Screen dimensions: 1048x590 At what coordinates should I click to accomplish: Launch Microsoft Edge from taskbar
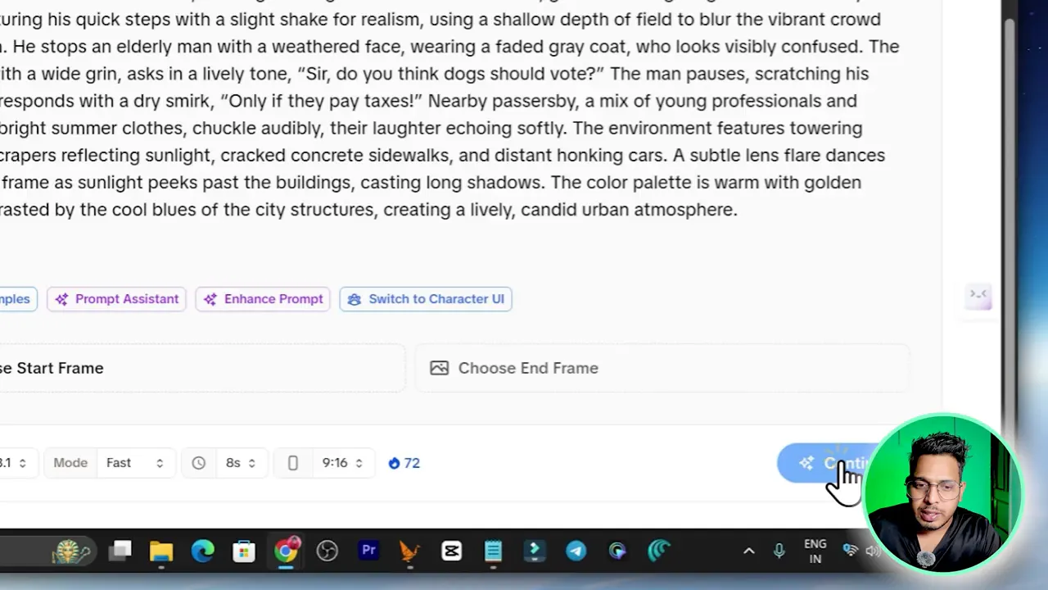pos(203,551)
